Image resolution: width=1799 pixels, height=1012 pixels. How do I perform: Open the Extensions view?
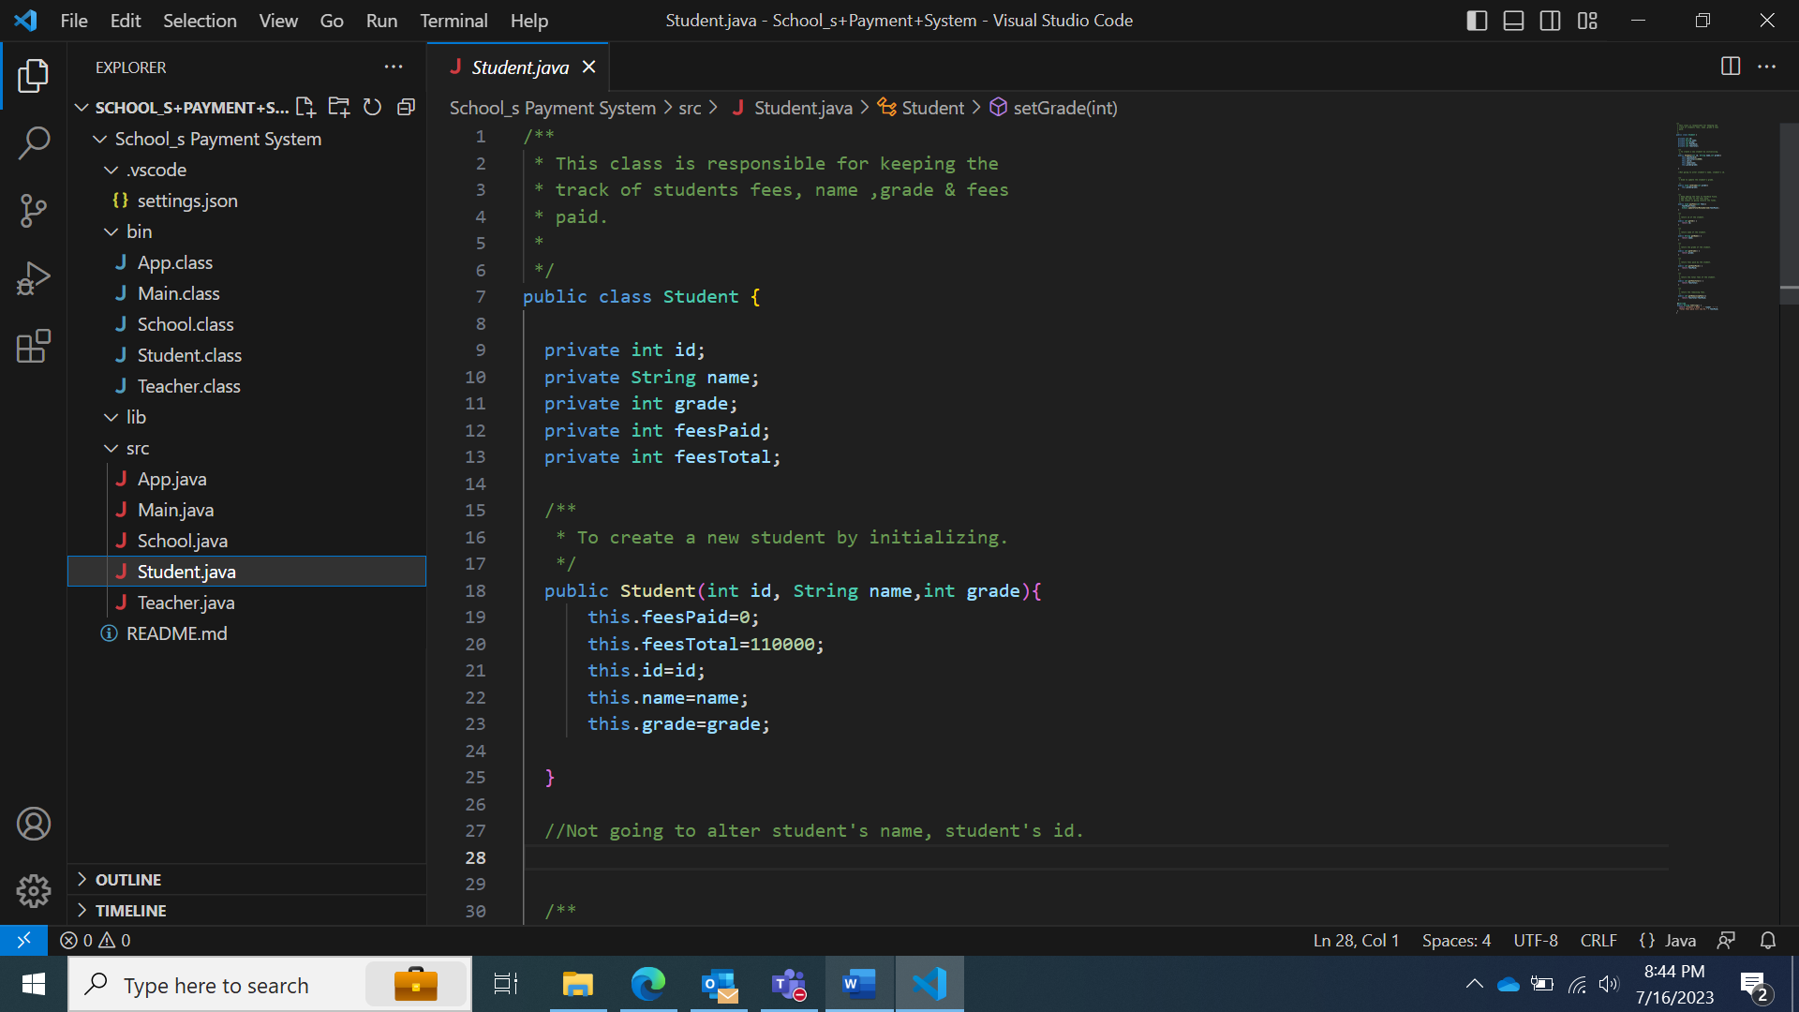(34, 346)
